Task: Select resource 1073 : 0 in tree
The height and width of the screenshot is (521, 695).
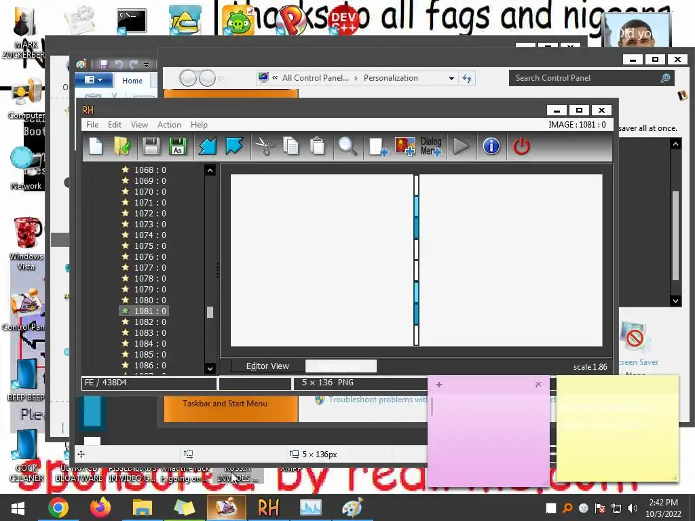Action: click(x=150, y=224)
